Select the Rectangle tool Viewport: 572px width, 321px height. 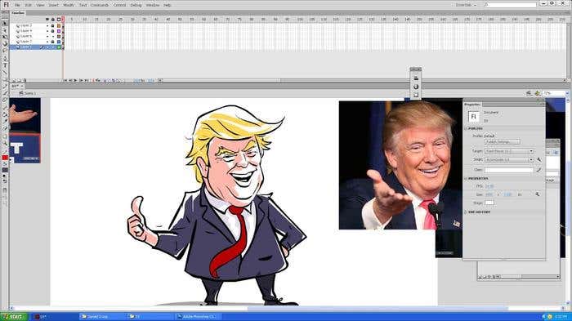pyautogui.click(x=5, y=78)
